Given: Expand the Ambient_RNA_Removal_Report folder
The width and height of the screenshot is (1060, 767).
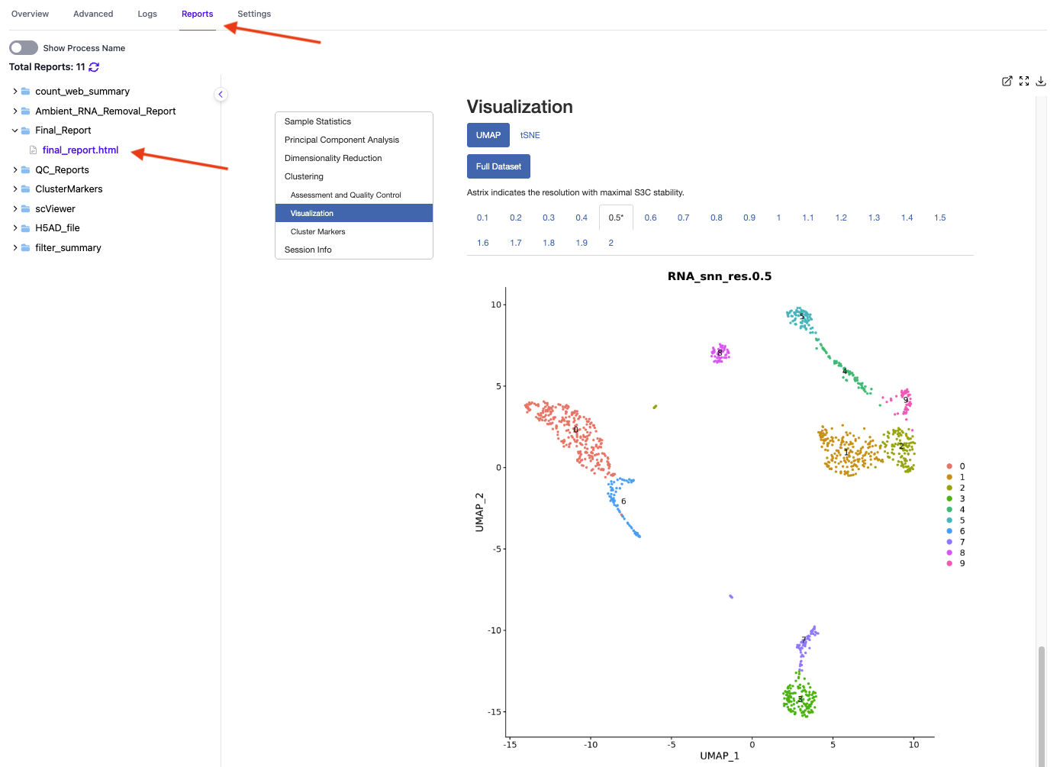Looking at the screenshot, I should (14, 111).
